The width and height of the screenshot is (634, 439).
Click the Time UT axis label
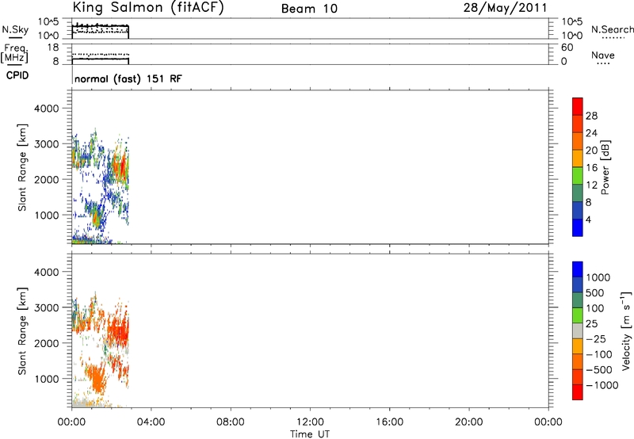[x=310, y=434]
